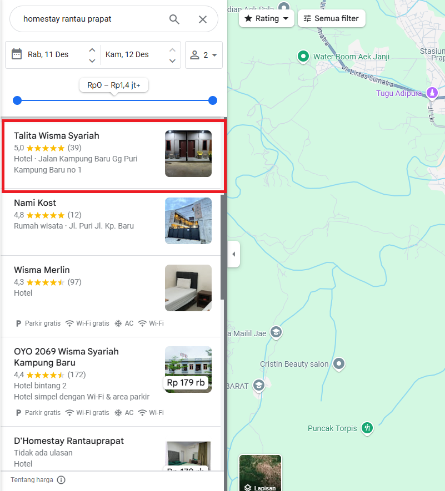This screenshot has width=445, height=491.
Task: Open the Semua filter button
Action: coord(332,18)
